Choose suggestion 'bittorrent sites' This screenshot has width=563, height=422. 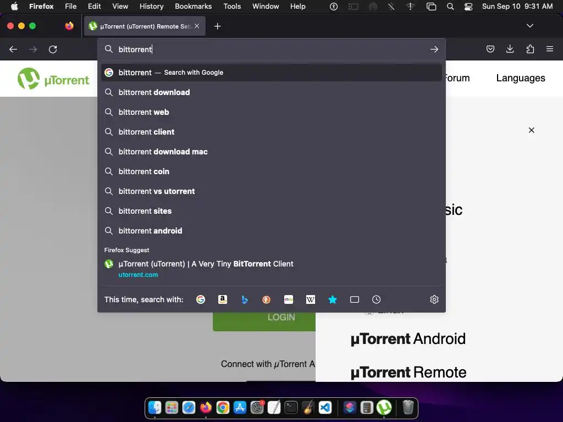tap(271, 210)
